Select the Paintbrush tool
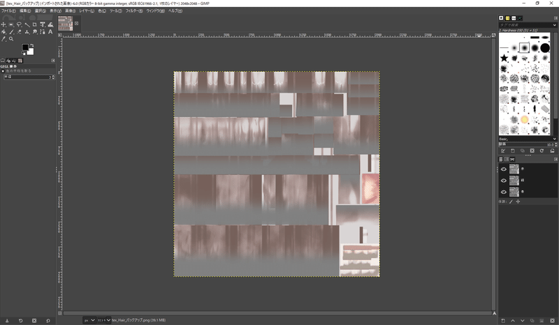The height and width of the screenshot is (325, 559). point(11,32)
